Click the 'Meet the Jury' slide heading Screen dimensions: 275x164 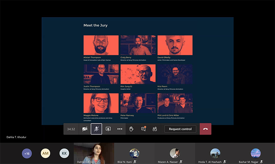click(95, 25)
